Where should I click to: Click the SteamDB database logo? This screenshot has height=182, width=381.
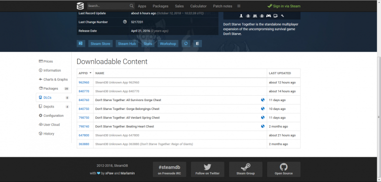pos(80,6)
